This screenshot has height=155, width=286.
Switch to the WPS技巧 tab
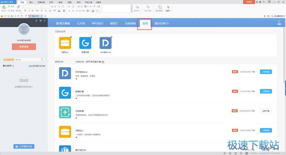97,23
